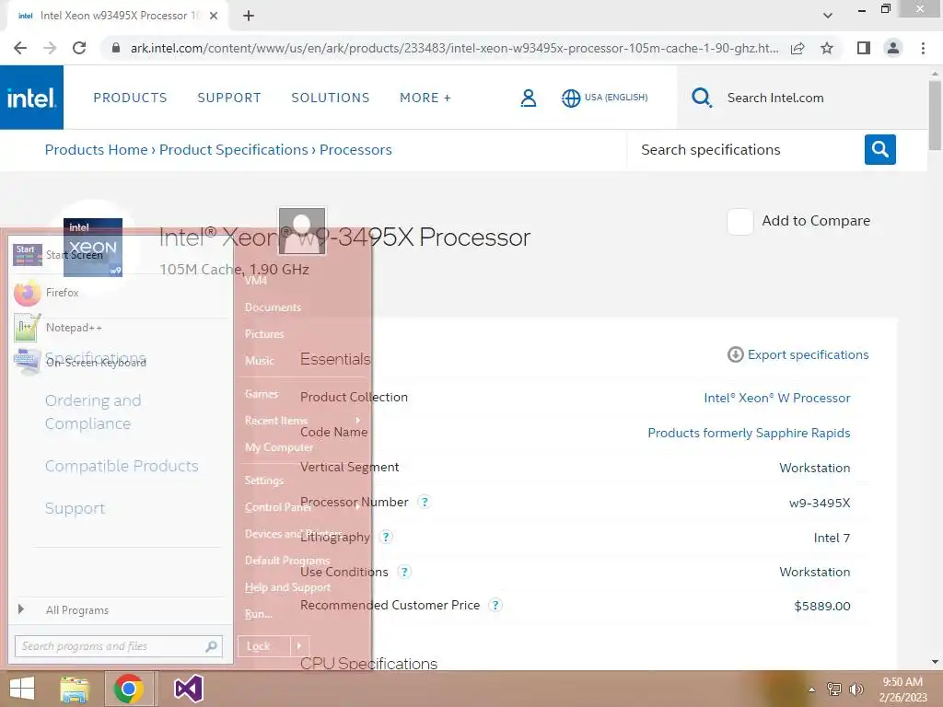The height and width of the screenshot is (707, 943).
Task: Open the user account sign-in icon
Action: coord(528,98)
